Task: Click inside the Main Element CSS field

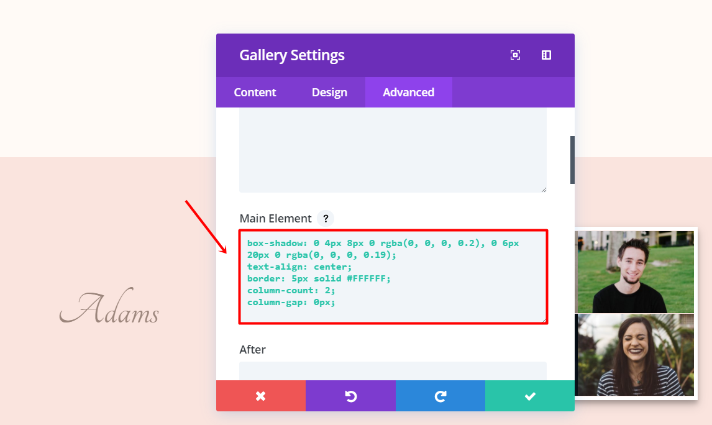Action: point(393,276)
